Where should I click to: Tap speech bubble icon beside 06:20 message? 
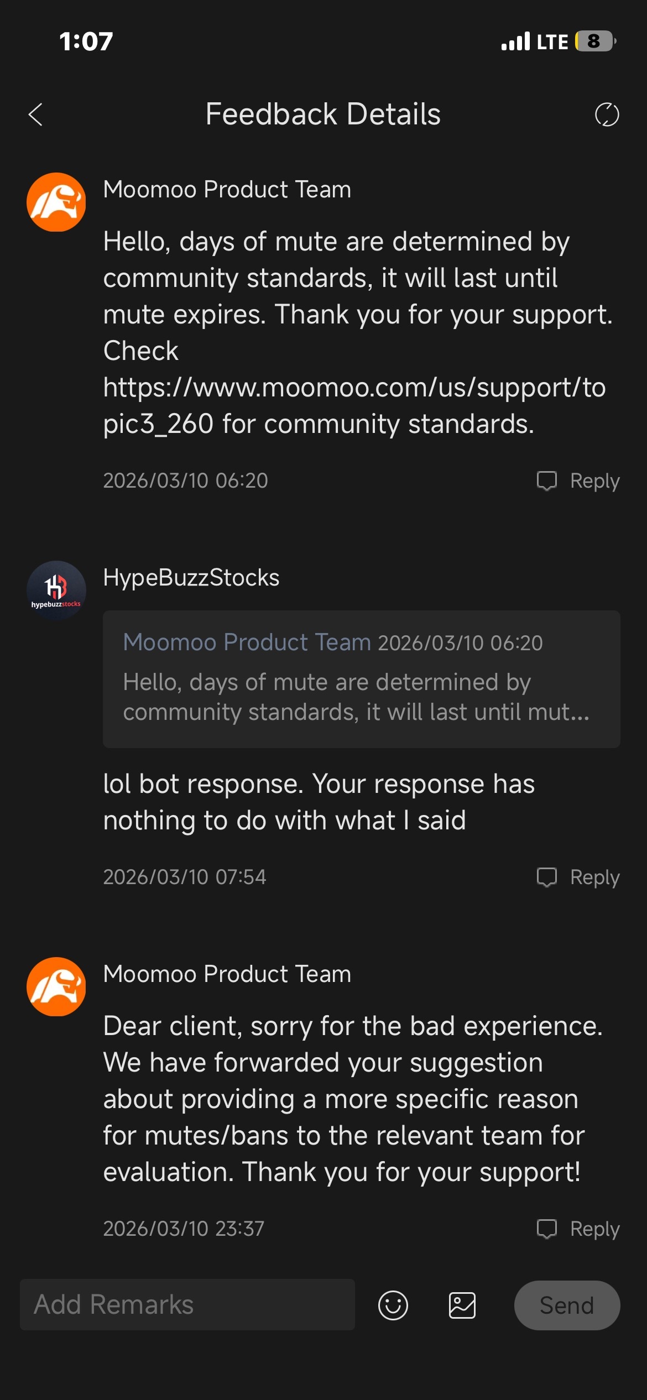point(547,480)
